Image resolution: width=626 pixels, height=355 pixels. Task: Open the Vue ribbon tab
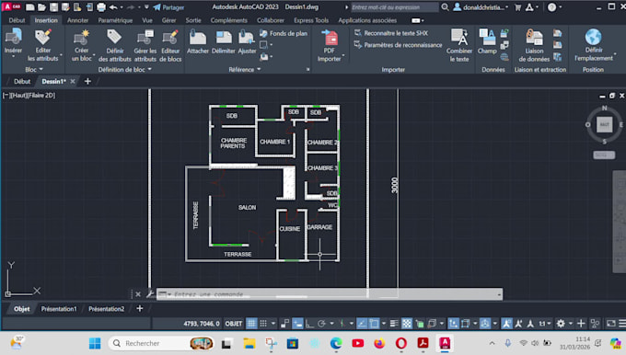click(147, 20)
